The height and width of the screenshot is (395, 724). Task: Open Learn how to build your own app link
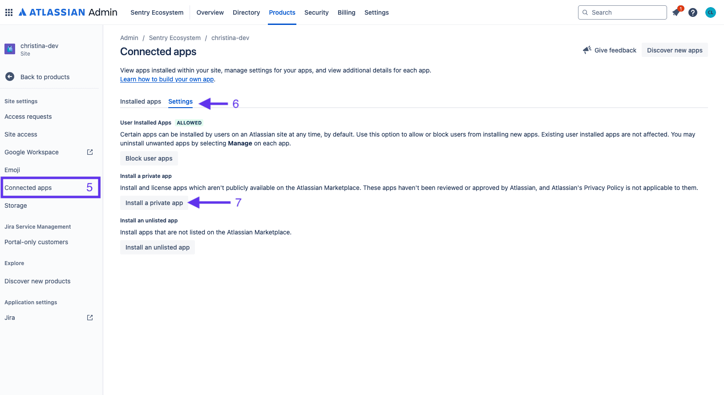pos(167,79)
